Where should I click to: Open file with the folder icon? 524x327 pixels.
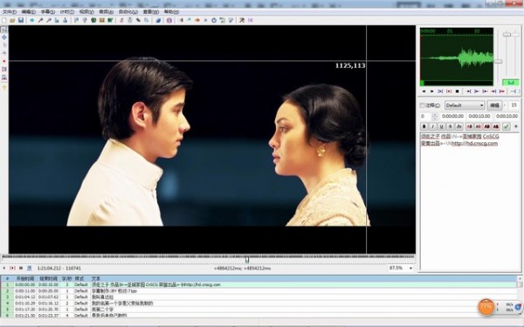coord(12,20)
